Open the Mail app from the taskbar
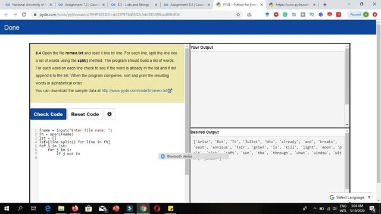The width and height of the screenshot is (381, 214). click(102, 209)
